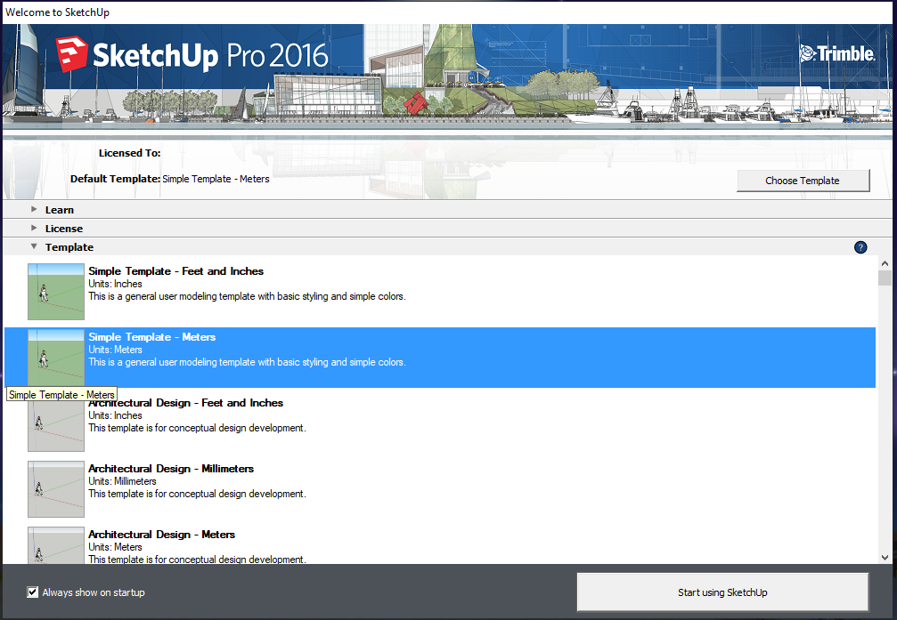Select Architectural Design Feet and Inches thumbnail
The width and height of the screenshot is (897, 620).
(56, 426)
